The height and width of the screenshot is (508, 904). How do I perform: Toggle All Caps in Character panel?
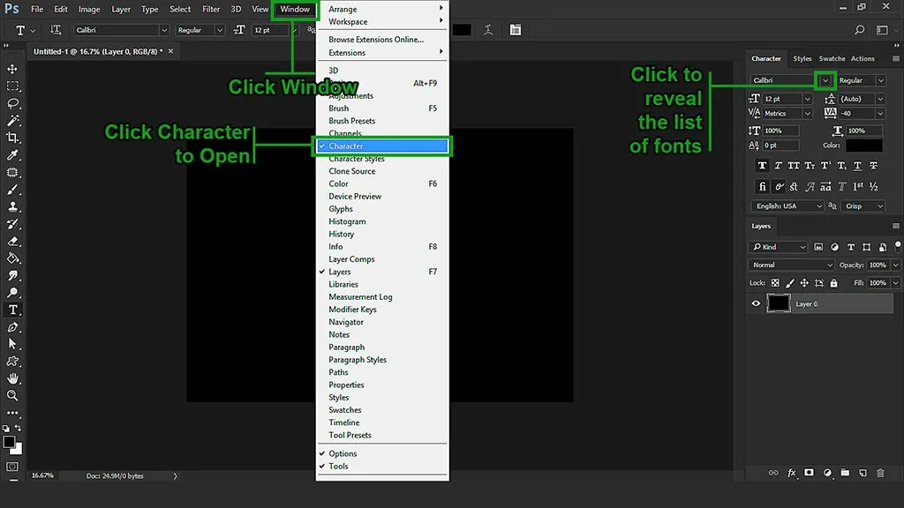(x=794, y=166)
